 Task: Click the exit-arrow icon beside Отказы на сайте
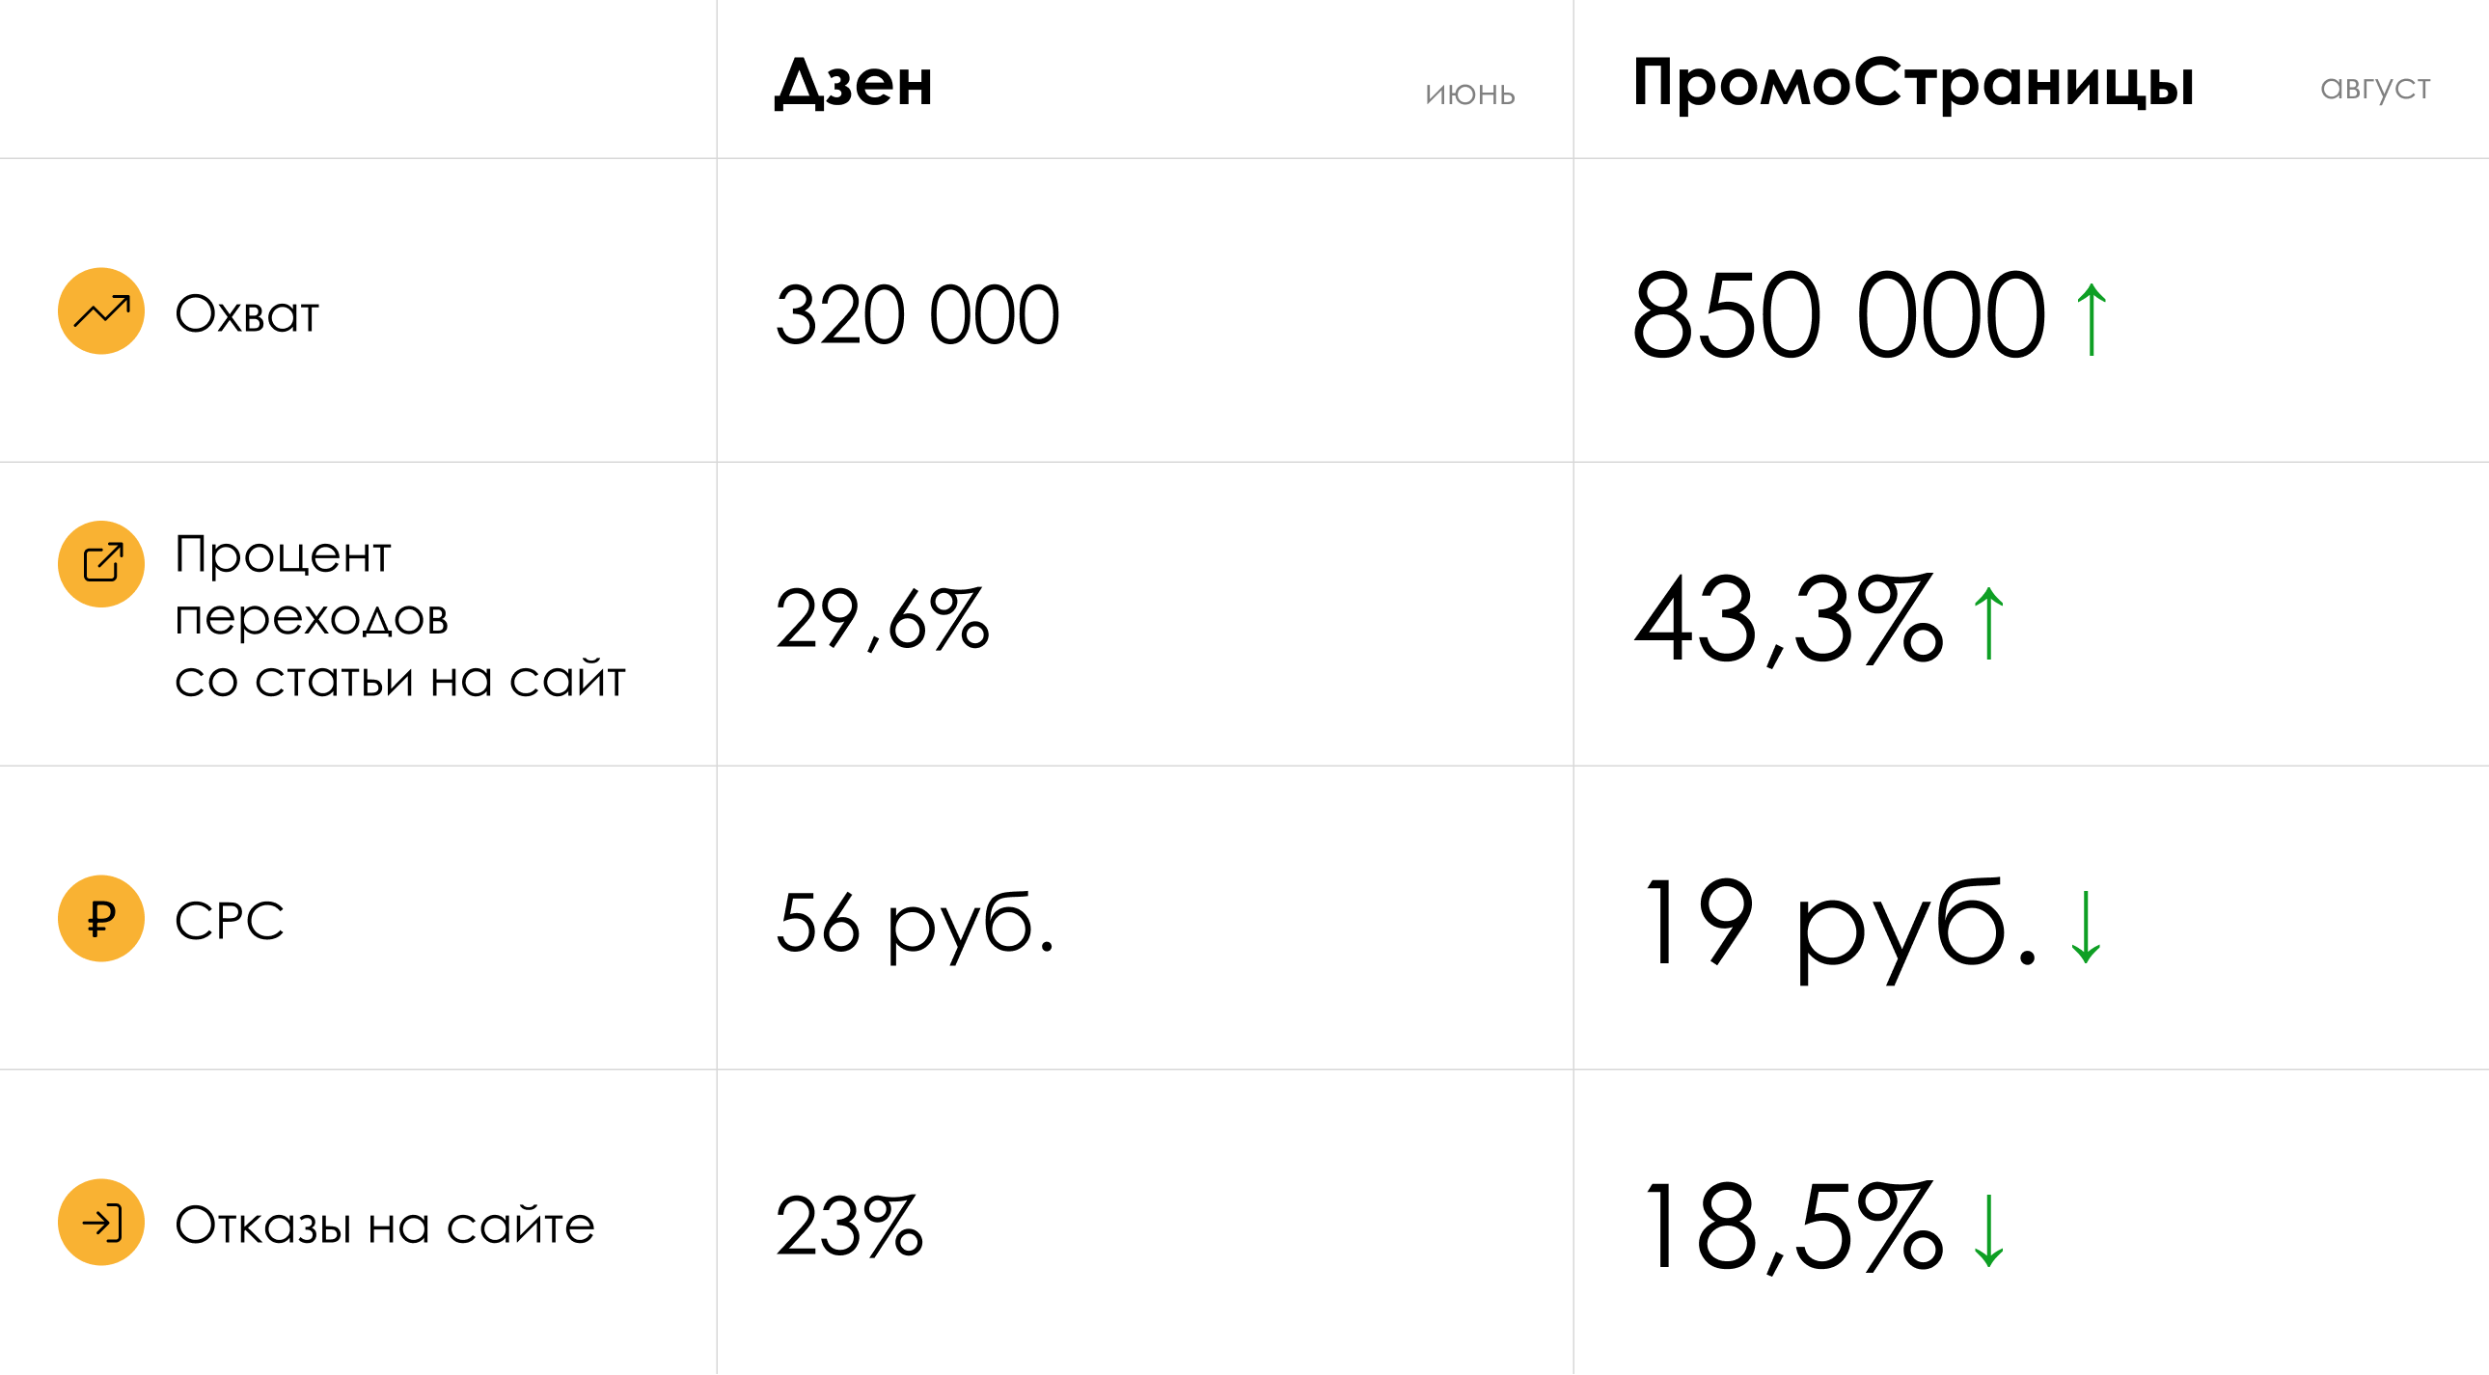(101, 1223)
